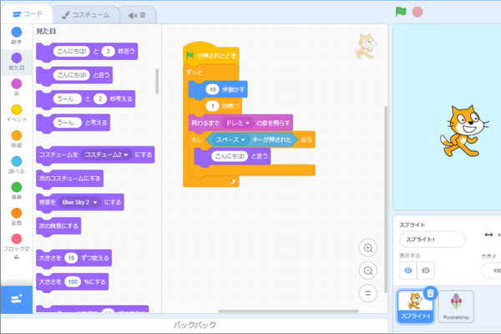Show the sprite using the eye icon

click(x=408, y=271)
